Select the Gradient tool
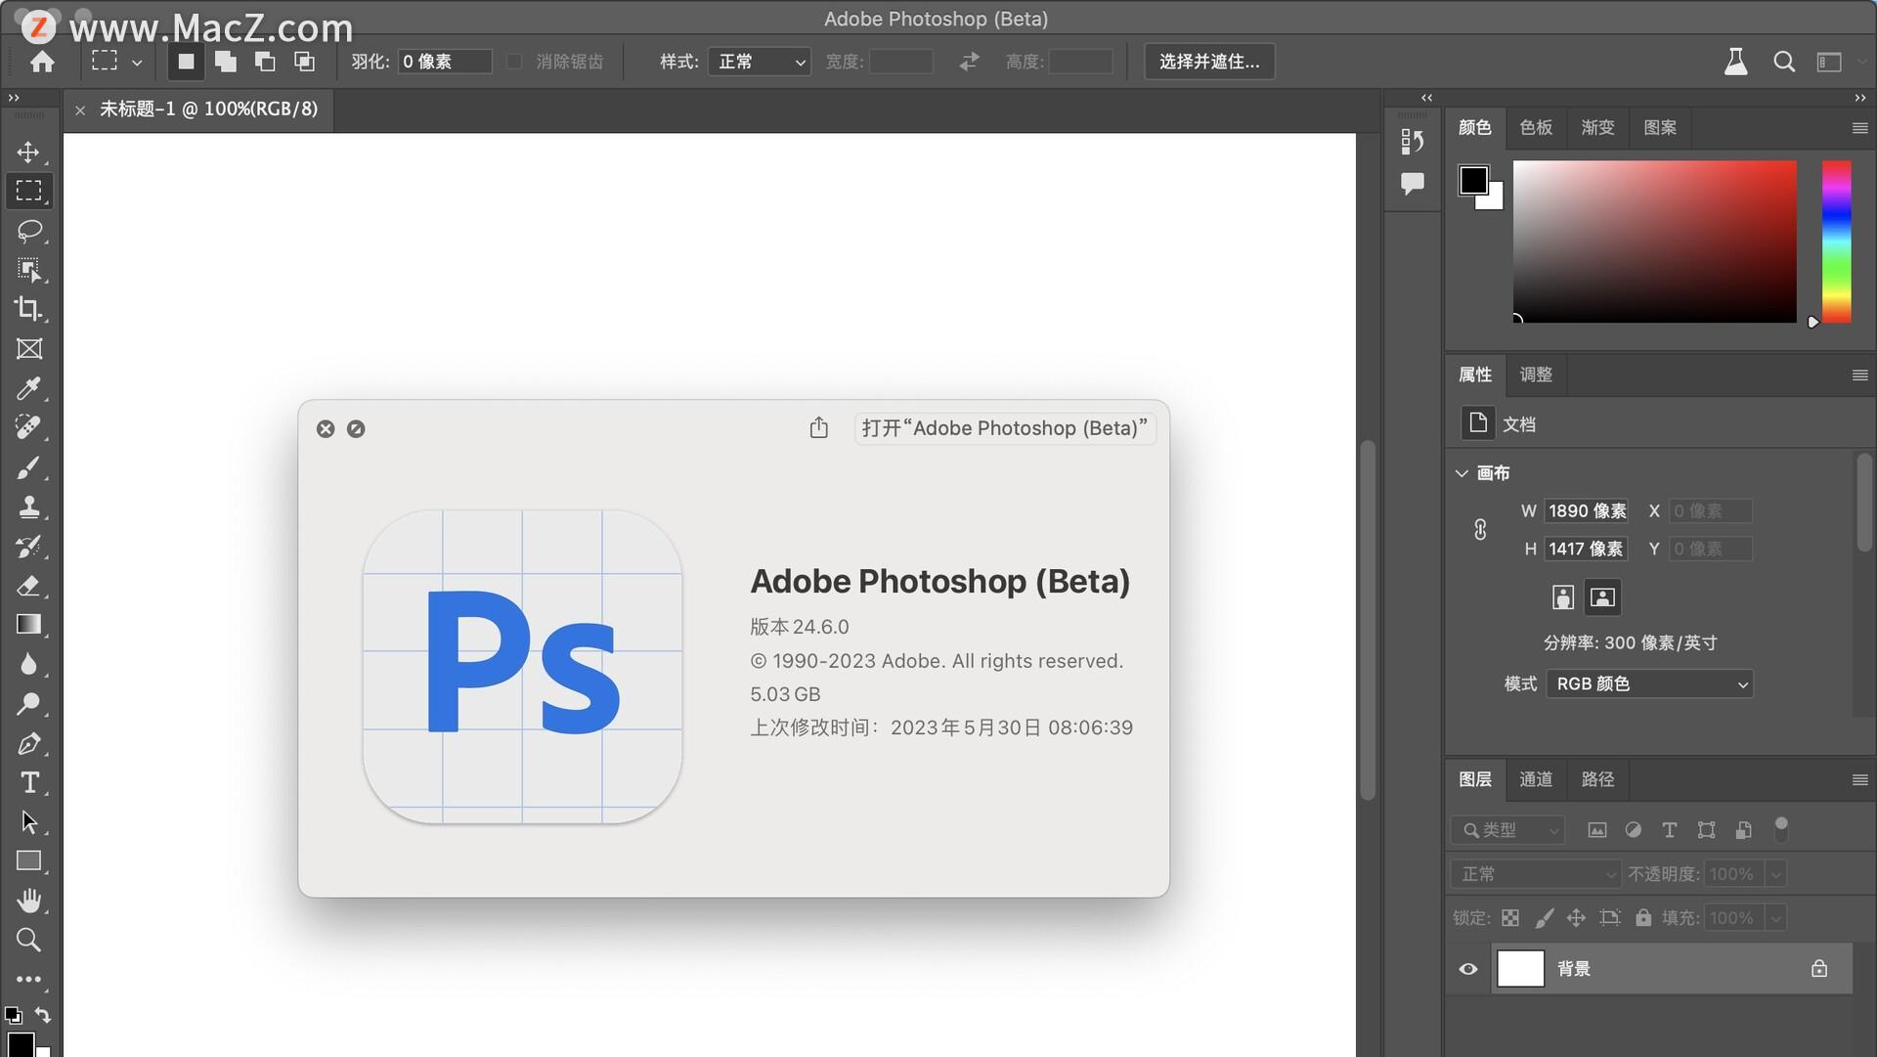Image resolution: width=1877 pixels, height=1057 pixels. 28,625
